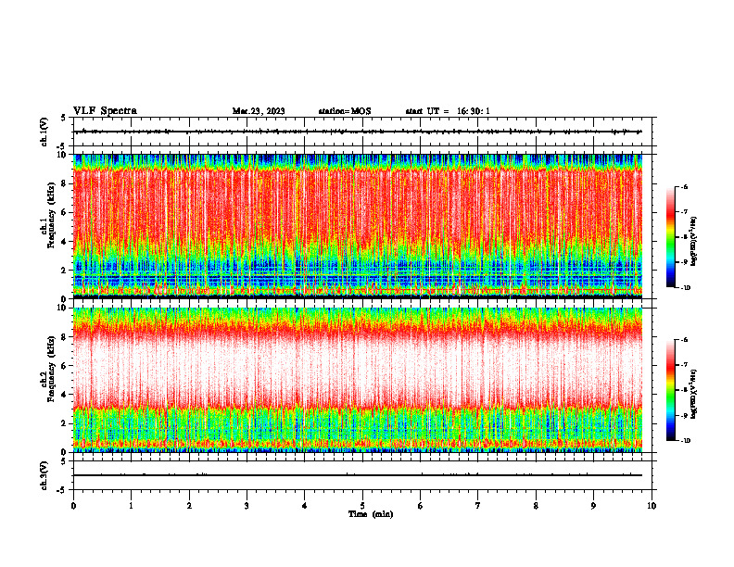734x567 pixels.
Task: Click the ch.1 voltage waveform trace
Action: point(358,132)
